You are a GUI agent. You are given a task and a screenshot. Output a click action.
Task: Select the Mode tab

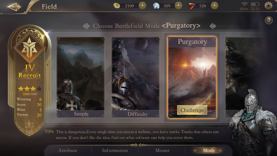(x=209, y=151)
